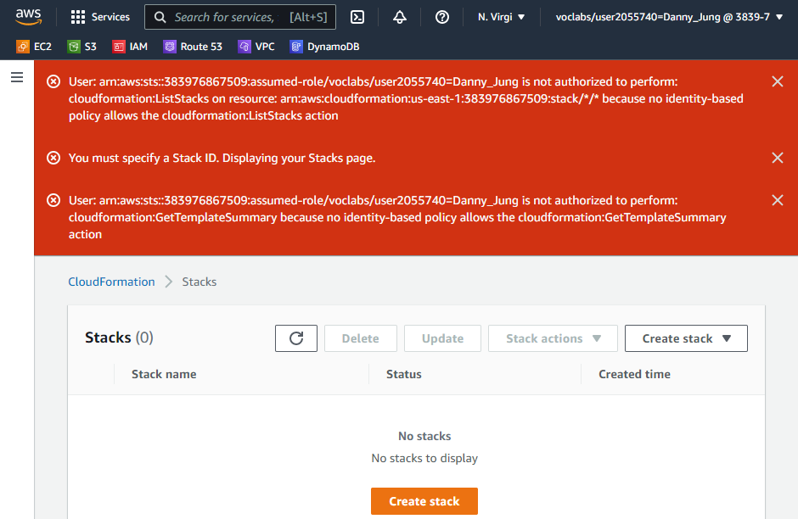Screen dimensions: 798x519
Task: Expand the Create stack dropdown in toolbar
Action: point(686,338)
